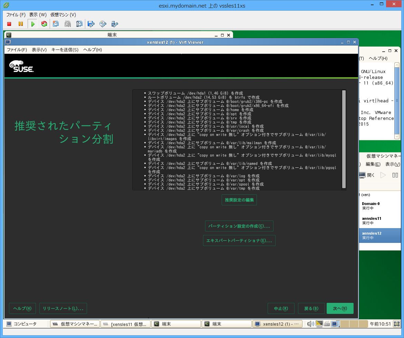The width and height of the screenshot is (404, 338).
Task: Click the 次へ(N) next button
Action: click(340, 308)
